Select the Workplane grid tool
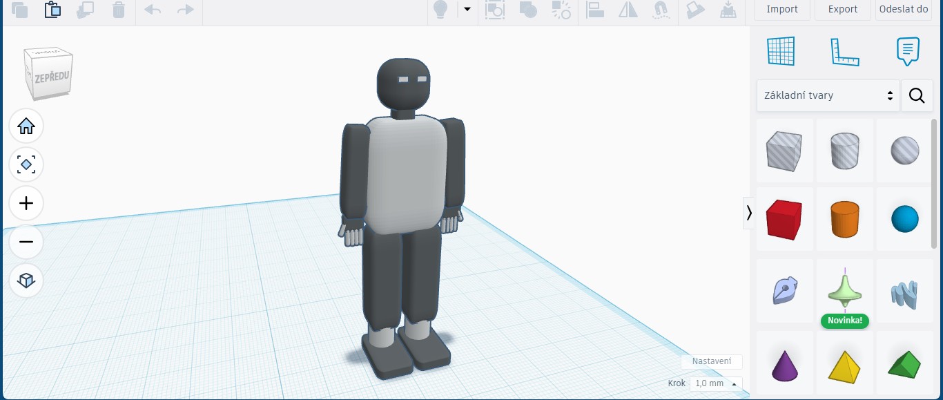 coord(781,52)
